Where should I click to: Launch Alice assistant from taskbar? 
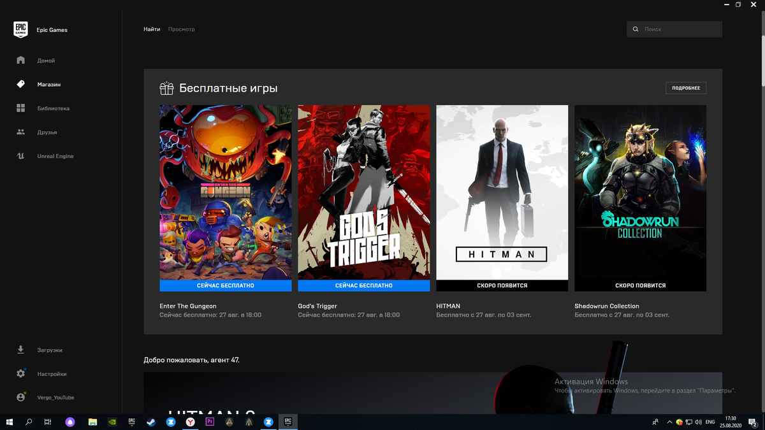[x=70, y=422]
